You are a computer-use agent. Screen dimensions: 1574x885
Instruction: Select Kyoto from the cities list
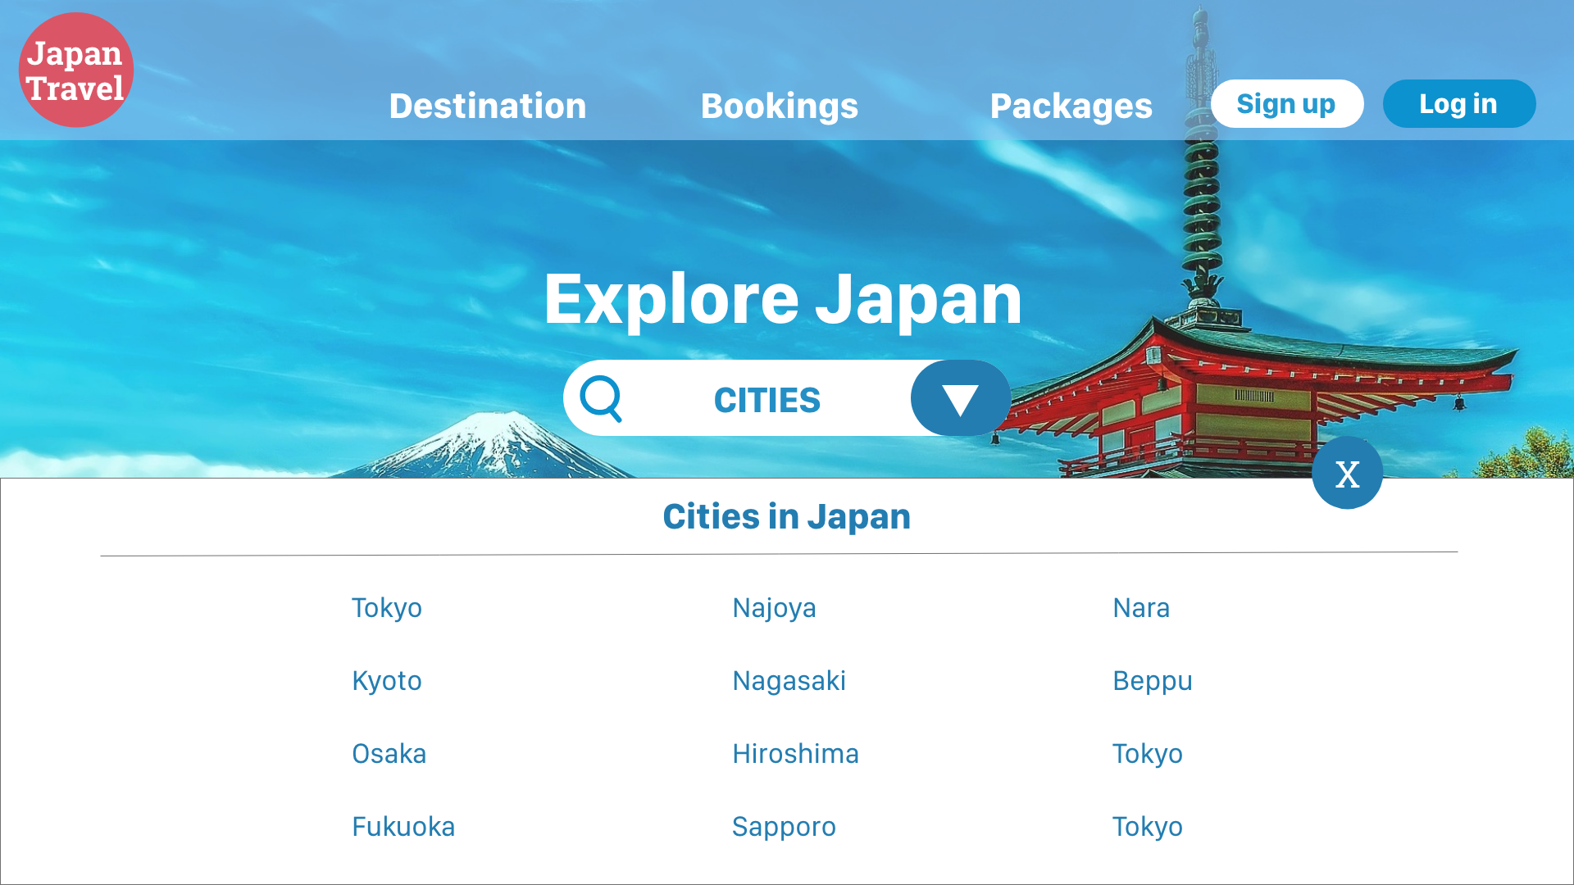[387, 681]
